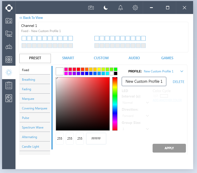Toggle the first LED box in Channel 1
The height and width of the screenshot is (173, 197).
pyautogui.click(x=24, y=39)
